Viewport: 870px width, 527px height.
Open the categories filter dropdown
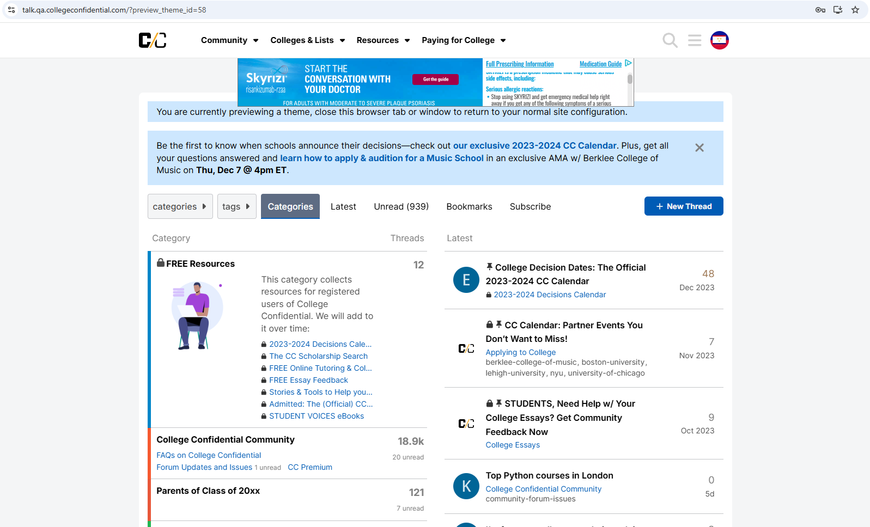tap(180, 206)
